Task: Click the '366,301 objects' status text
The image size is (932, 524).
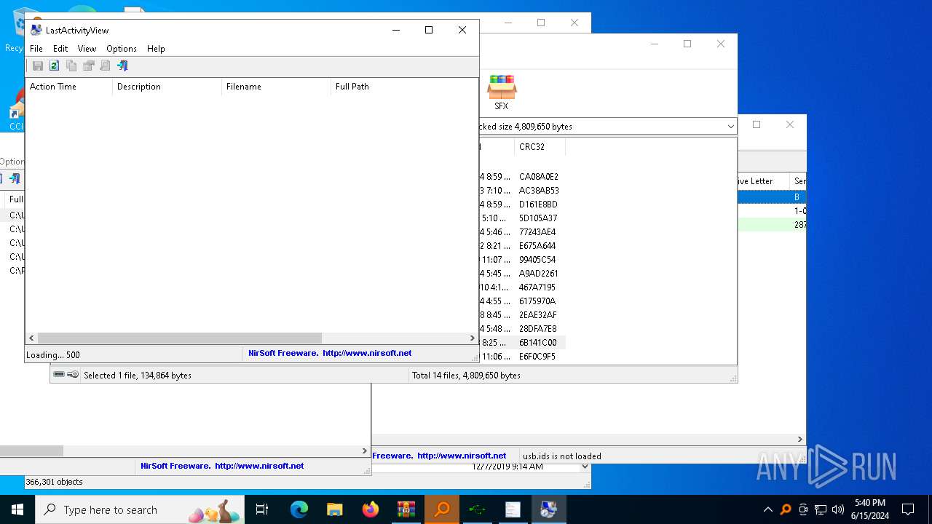Action: (55, 482)
